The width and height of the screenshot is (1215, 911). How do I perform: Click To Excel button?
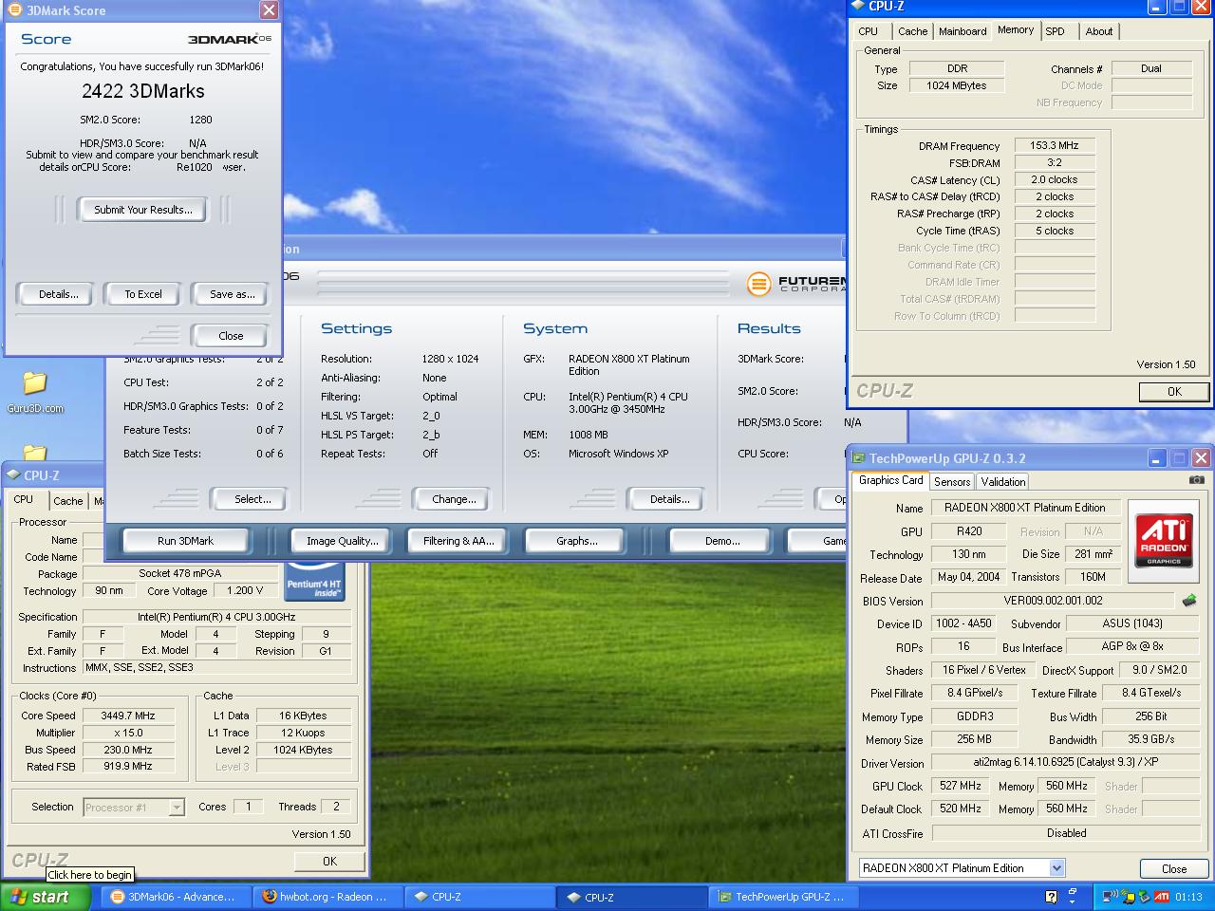click(143, 294)
